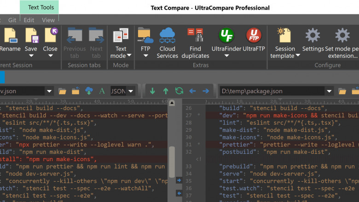Expand the Save dropdown arrow
Viewport: 359px width, 202px height.
(x=31, y=56)
